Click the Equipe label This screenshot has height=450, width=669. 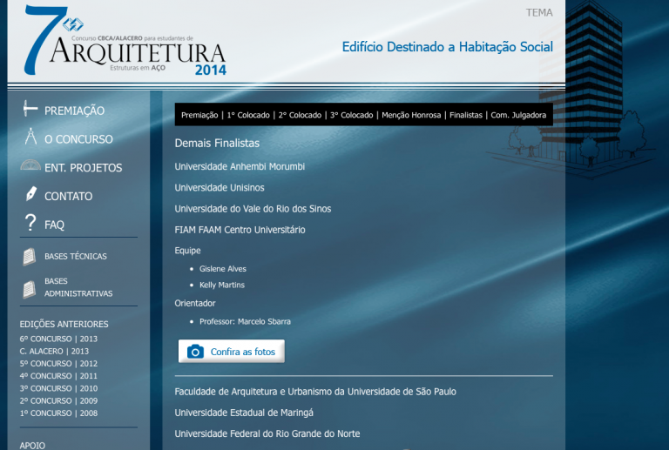tap(187, 251)
